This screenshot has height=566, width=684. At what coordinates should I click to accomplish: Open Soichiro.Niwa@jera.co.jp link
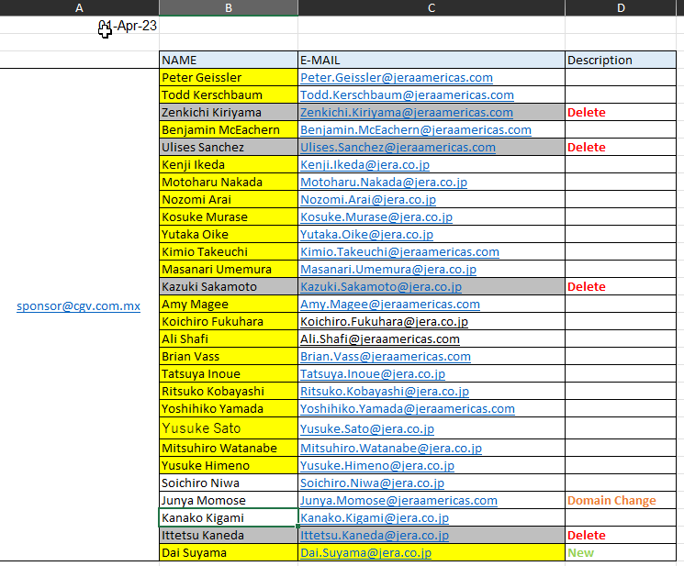(372, 483)
